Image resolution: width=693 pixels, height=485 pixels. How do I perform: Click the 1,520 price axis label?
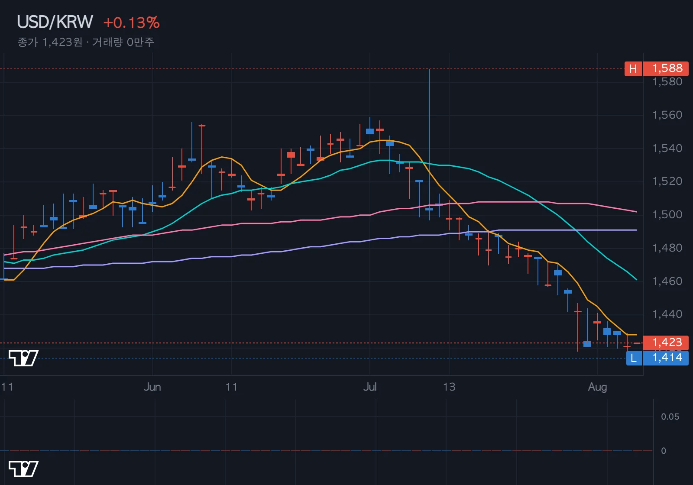pyautogui.click(x=667, y=181)
